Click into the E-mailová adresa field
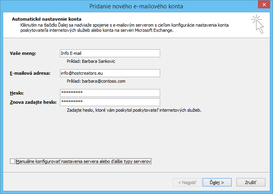Image resolution: width=273 pixels, height=194 pixels. tap(109, 73)
